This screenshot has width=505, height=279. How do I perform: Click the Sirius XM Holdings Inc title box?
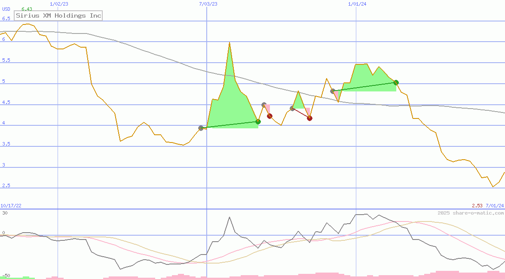58,15
